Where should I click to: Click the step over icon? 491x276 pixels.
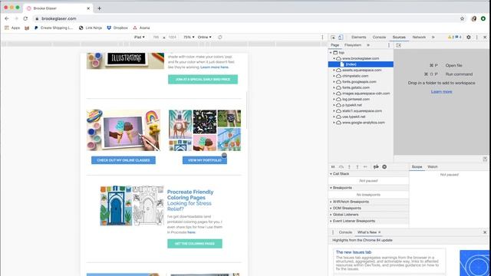click(x=341, y=167)
